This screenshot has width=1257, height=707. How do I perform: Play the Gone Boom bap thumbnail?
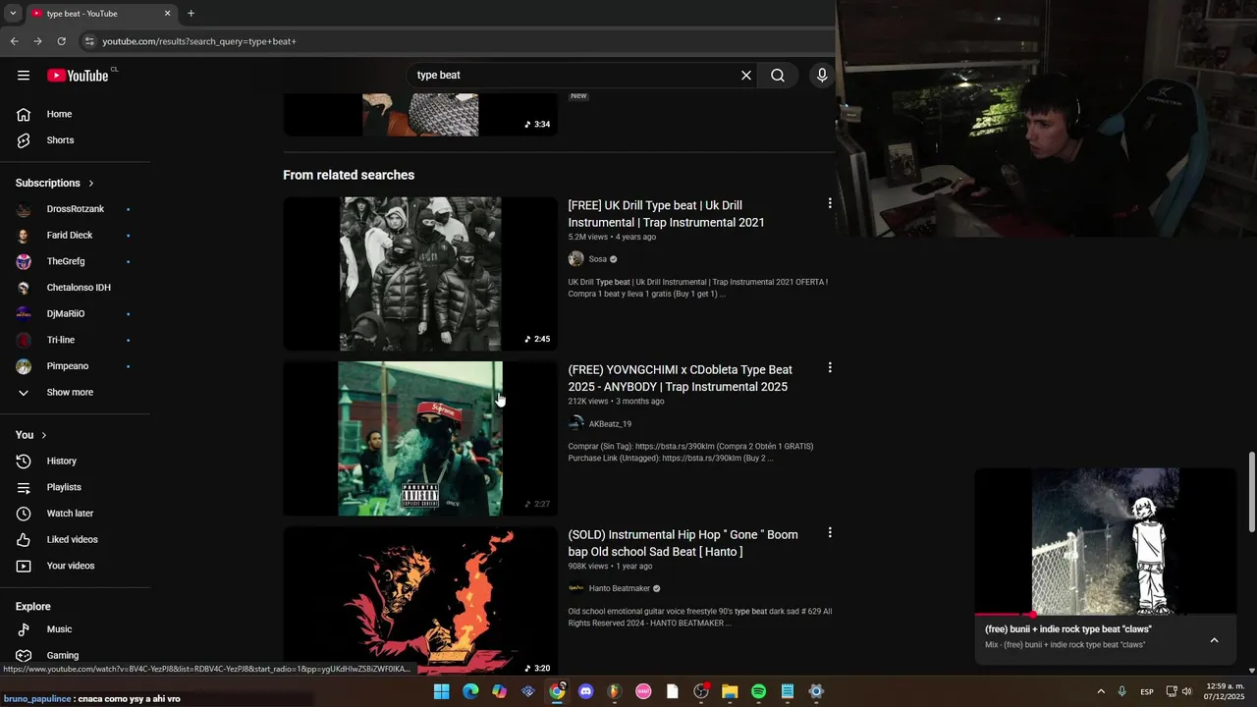(x=420, y=603)
